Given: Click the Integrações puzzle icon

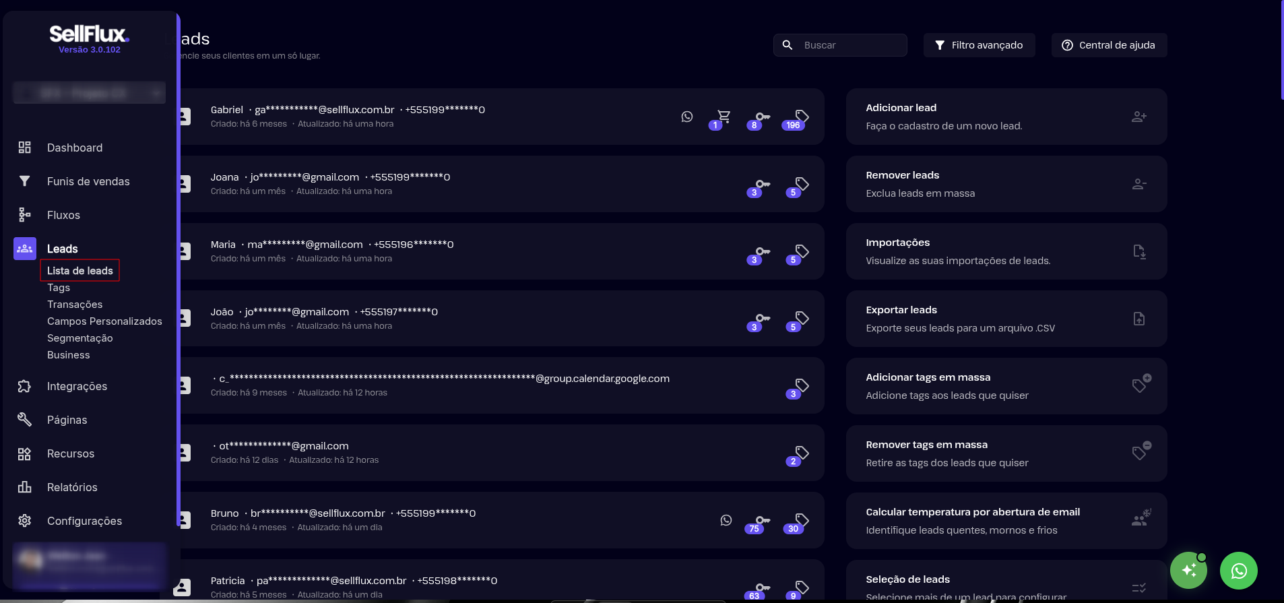Looking at the screenshot, I should click(25, 386).
